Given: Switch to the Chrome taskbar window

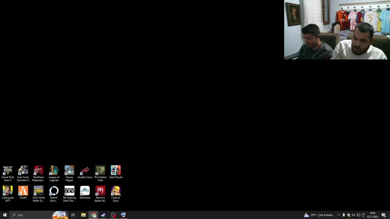Looking at the screenshot, I should coord(94,215).
